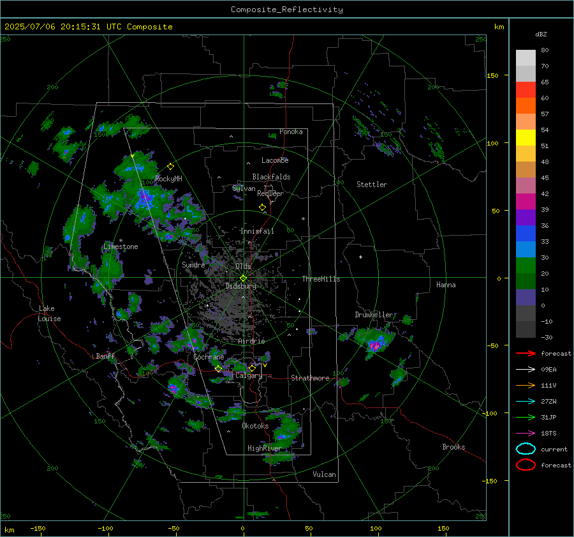Click the -150 tick on bottom km axis
This screenshot has height=537, width=574.
(38, 529)
